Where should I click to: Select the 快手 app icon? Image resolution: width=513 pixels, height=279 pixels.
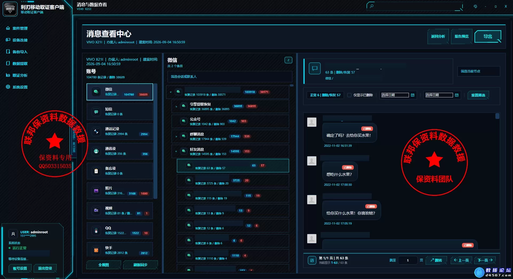pos(96,250)
